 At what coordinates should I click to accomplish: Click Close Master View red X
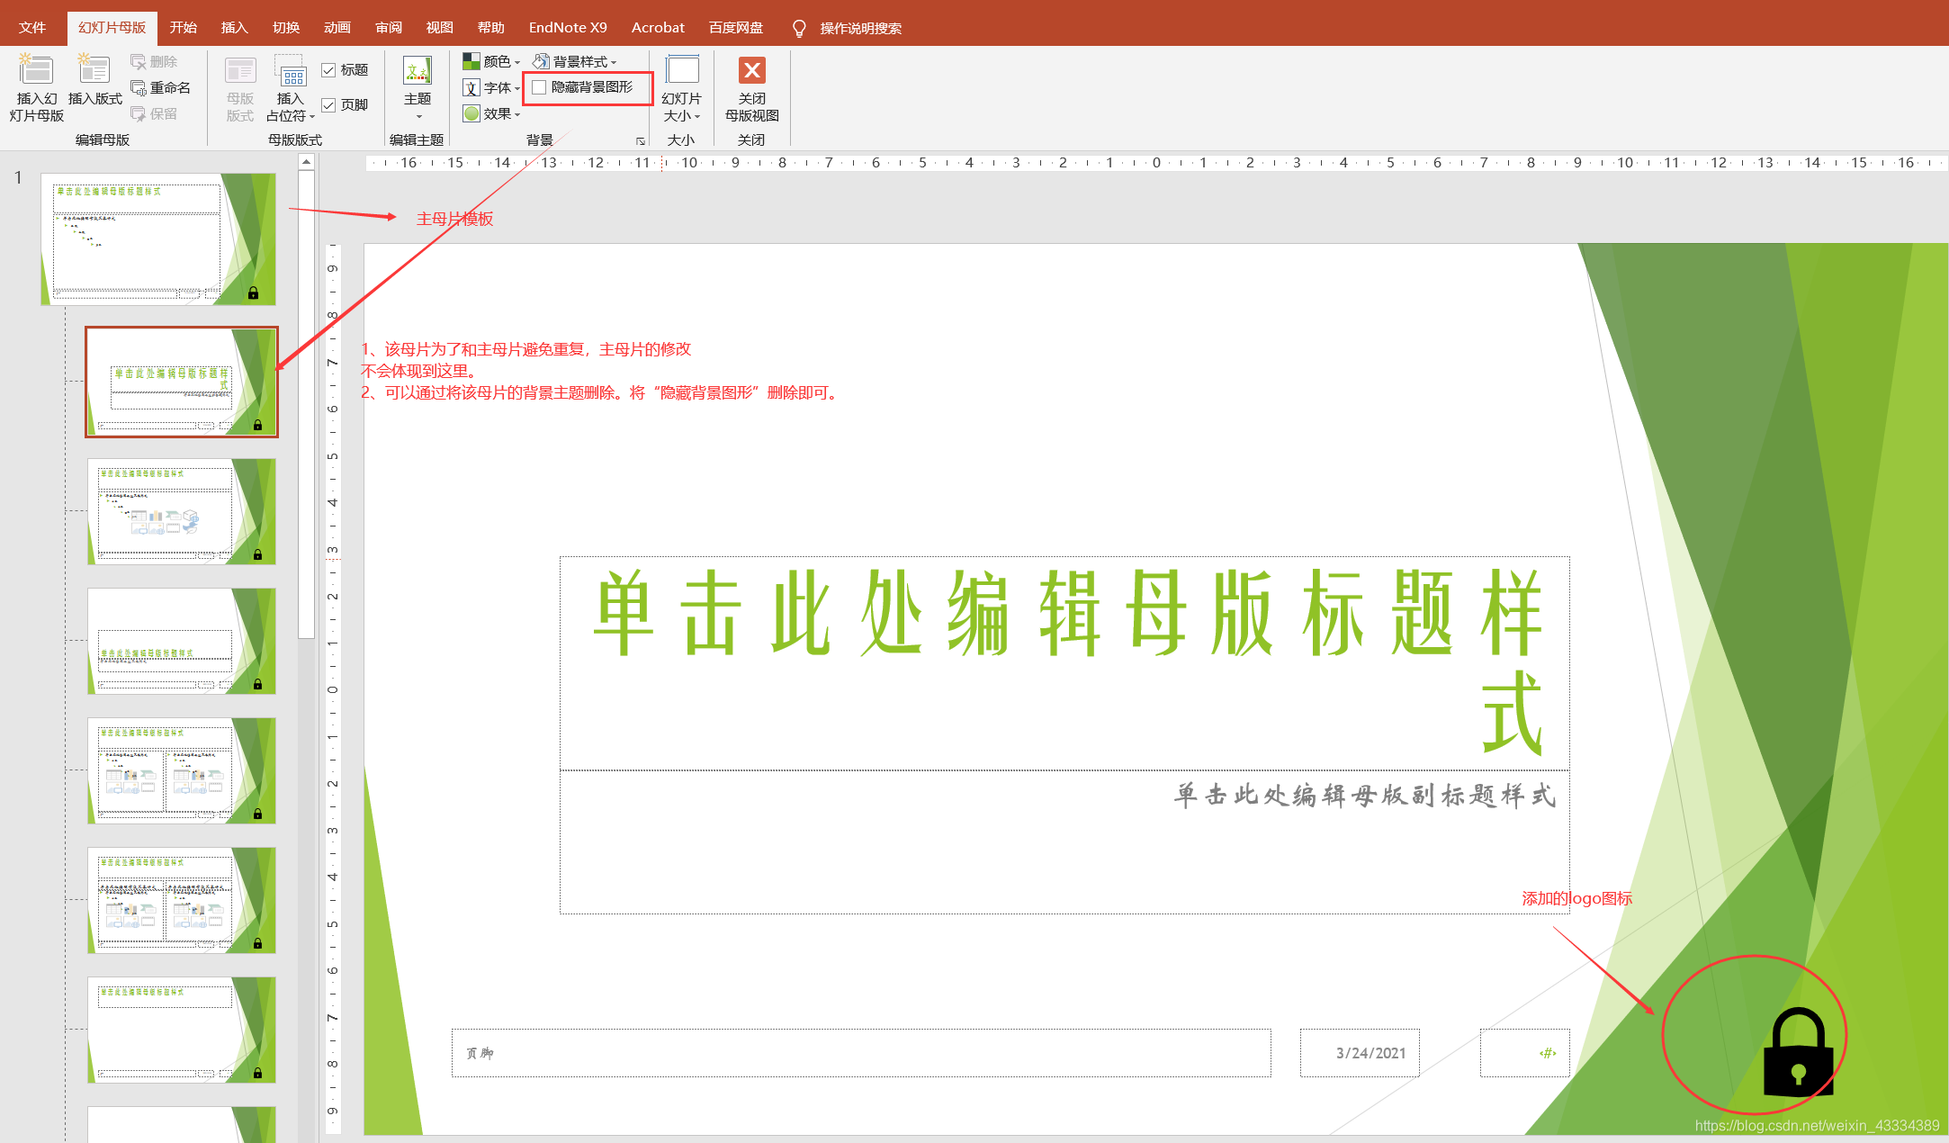(x=751, y=71)
